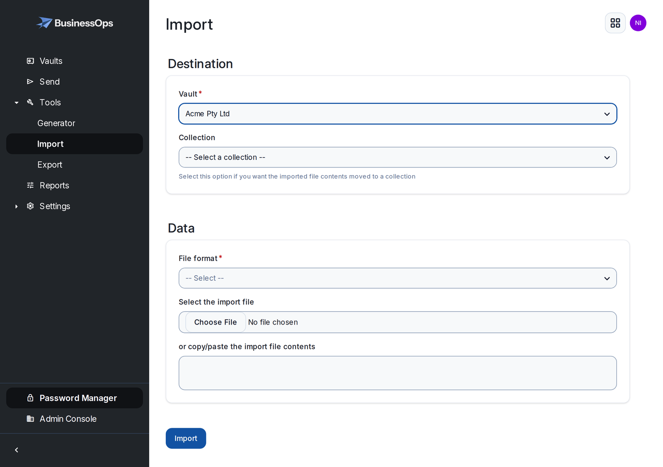Click the blue Import button
The height and width of the screenshot is (467, 663).
186,438
